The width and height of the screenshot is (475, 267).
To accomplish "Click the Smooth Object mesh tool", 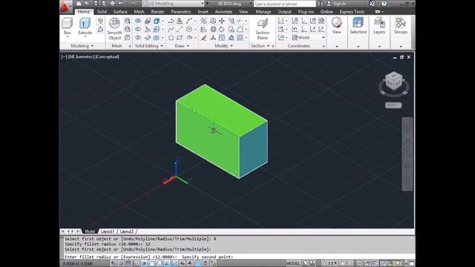I will pos(114,29).
